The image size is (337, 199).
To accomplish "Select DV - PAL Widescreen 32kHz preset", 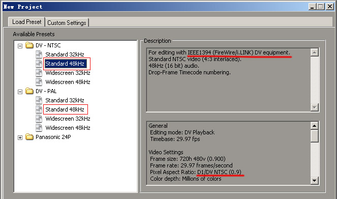I will [68, 119].
